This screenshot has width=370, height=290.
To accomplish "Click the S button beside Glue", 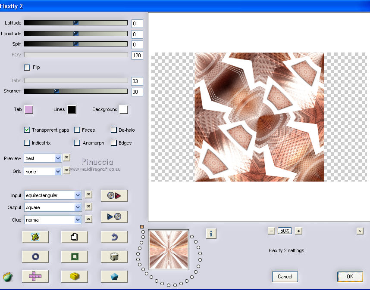I will [88, 219].
